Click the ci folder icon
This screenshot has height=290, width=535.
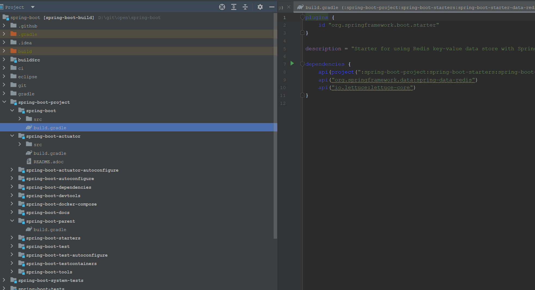pyautogui.click(x=13, y=68)
